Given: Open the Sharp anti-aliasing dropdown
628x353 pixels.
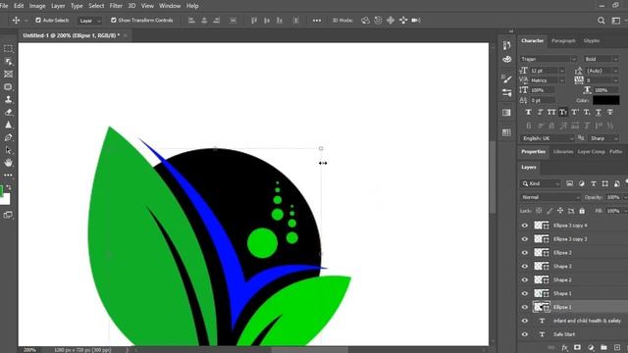Looking at the screenshot, I should [x=603, y=138].
